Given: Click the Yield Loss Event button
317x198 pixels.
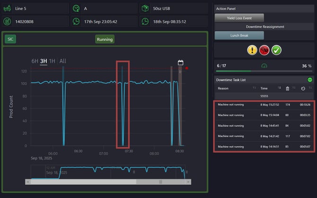Looking at the screenshot, I should [x=239, y=18].
